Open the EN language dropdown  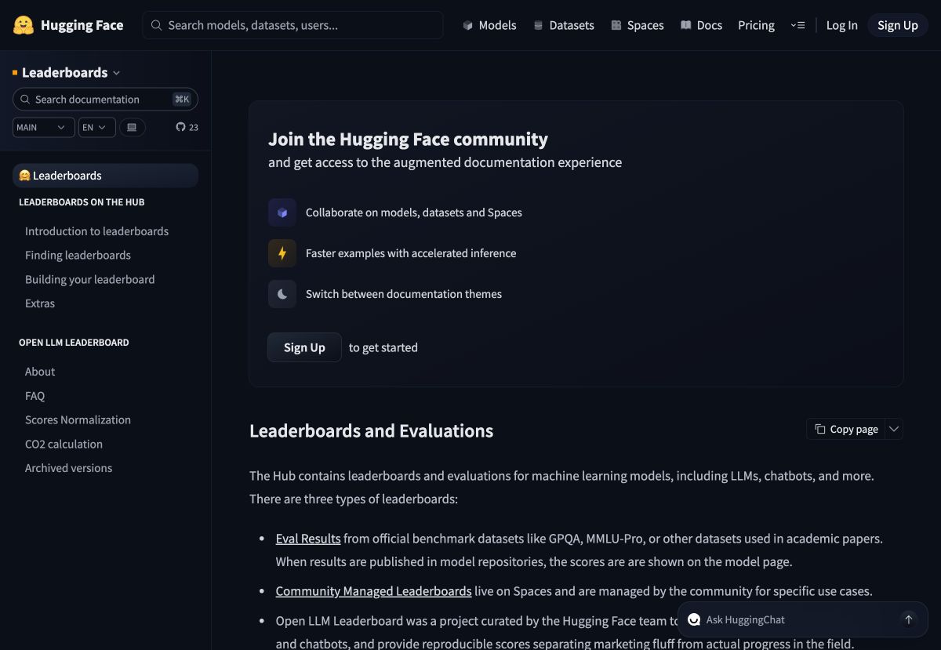97,127
